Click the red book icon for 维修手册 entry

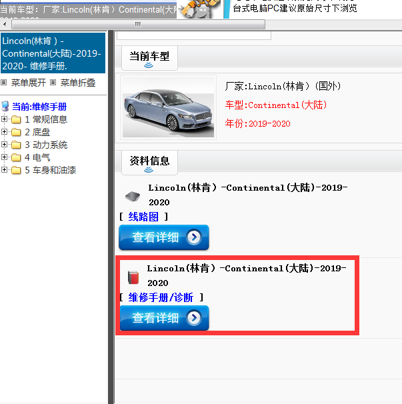click(133, 277)
